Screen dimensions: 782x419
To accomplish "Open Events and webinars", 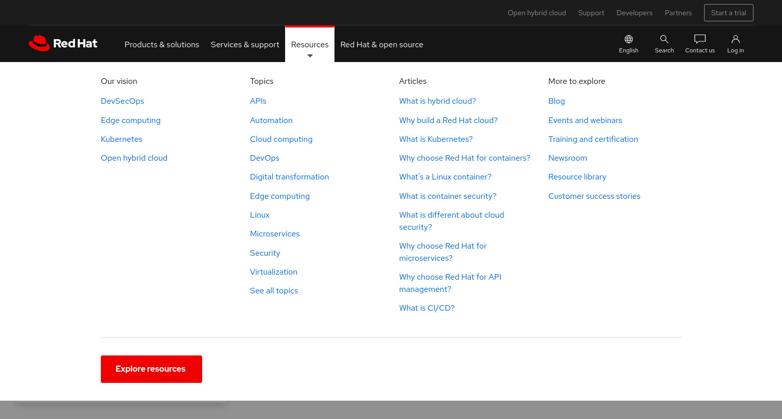I will click(585, 121).
